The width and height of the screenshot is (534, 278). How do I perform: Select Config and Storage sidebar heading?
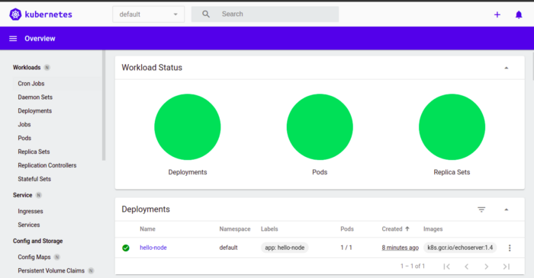coord(38,241)
